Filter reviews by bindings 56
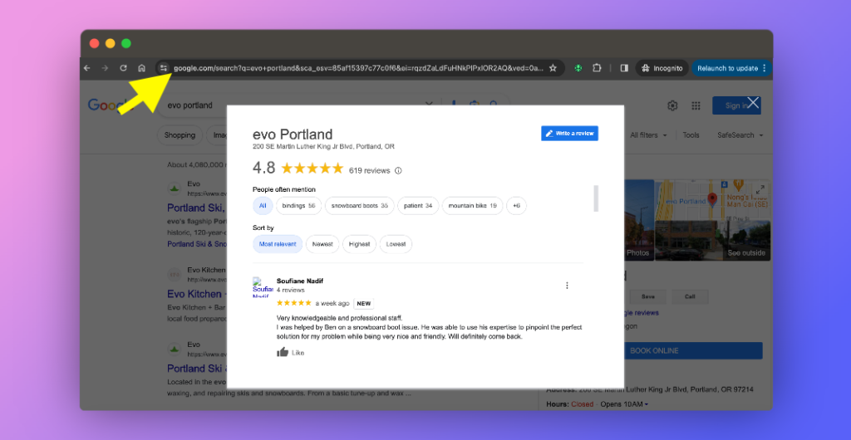 (298, 206)
